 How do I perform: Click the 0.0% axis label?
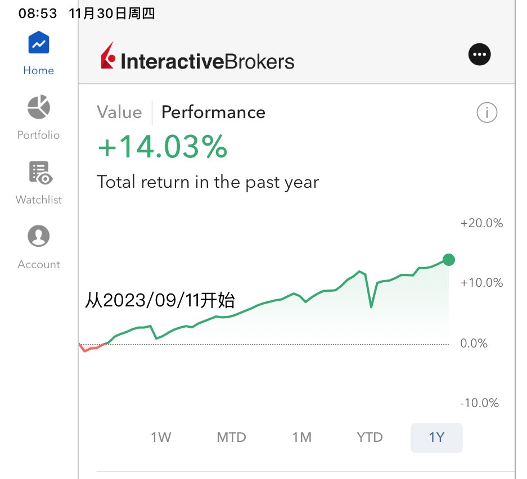click(x=474, y=344)
